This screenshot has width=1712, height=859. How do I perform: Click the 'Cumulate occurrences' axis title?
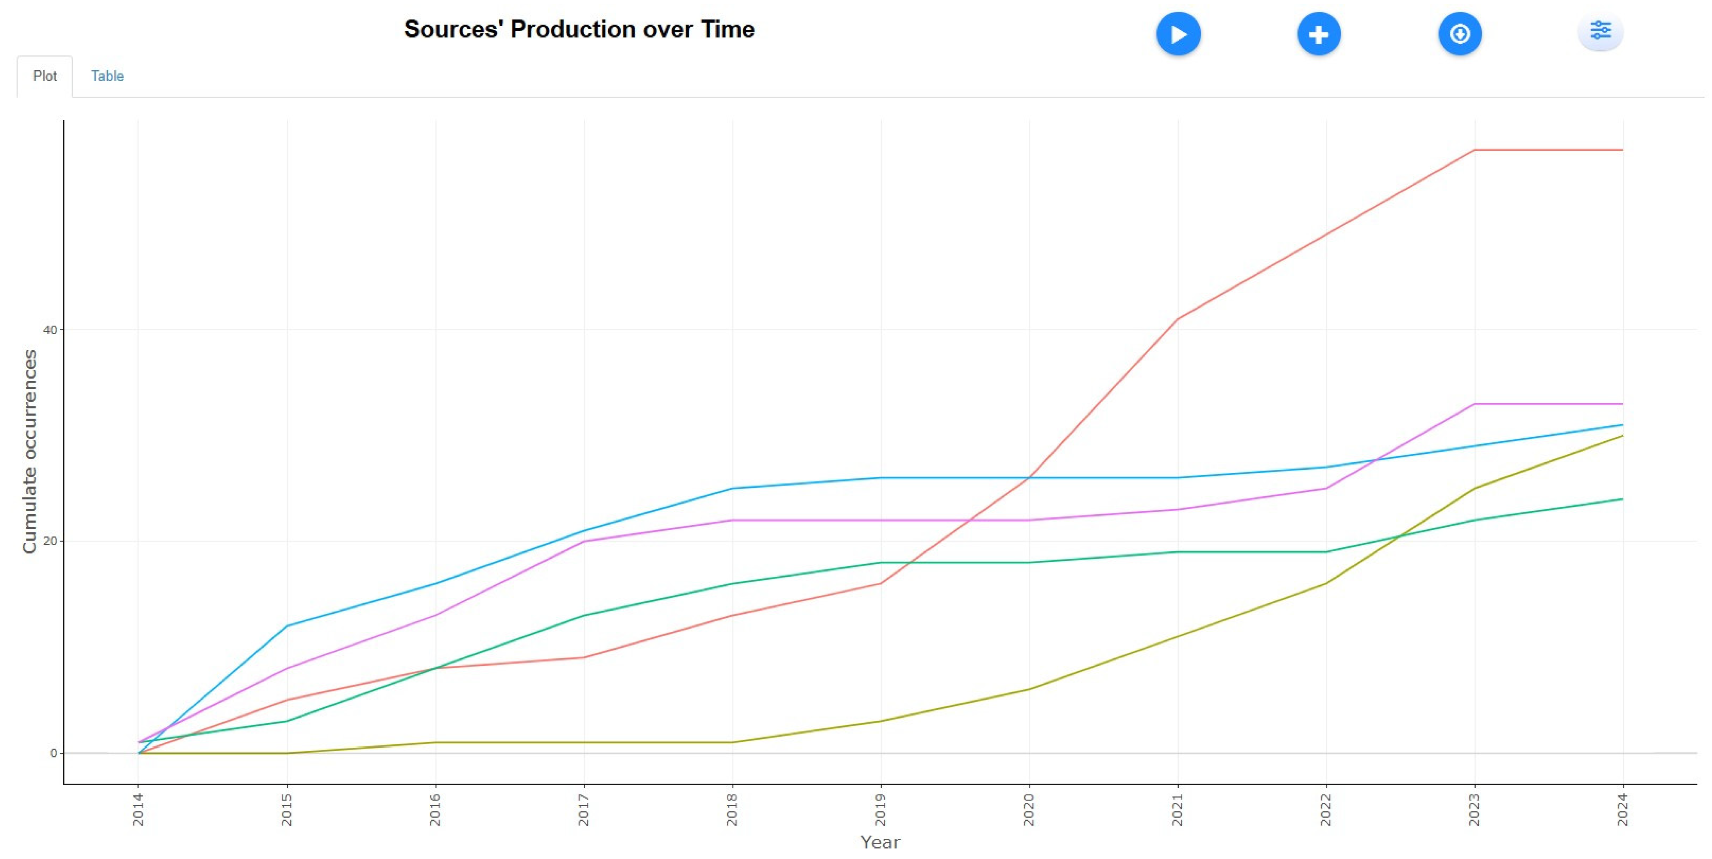click(x=29, y=451)
